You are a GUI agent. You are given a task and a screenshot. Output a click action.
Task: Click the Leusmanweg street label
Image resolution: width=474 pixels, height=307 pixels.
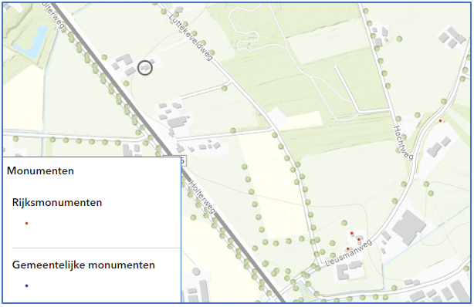pyautogui.click(x=348, y=253)
